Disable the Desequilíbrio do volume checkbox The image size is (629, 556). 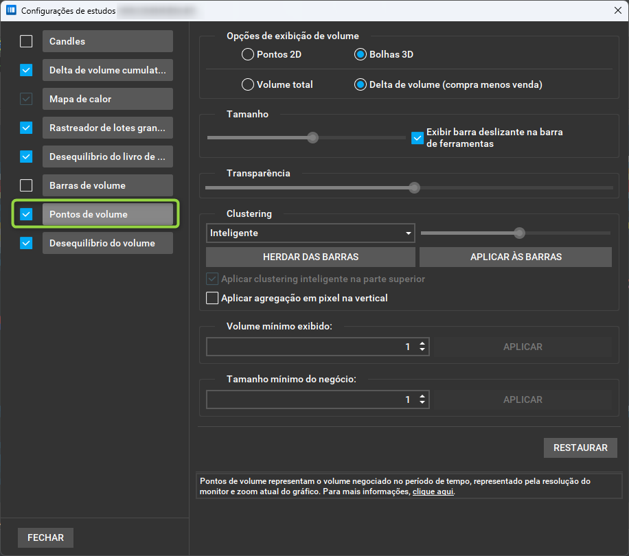click(x=26, y=243)
